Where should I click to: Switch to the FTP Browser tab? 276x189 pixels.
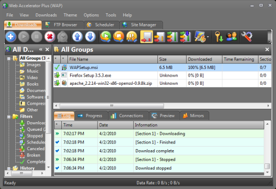(x=62, y=25)
